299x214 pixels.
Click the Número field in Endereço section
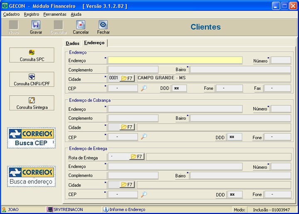(281, 60)
